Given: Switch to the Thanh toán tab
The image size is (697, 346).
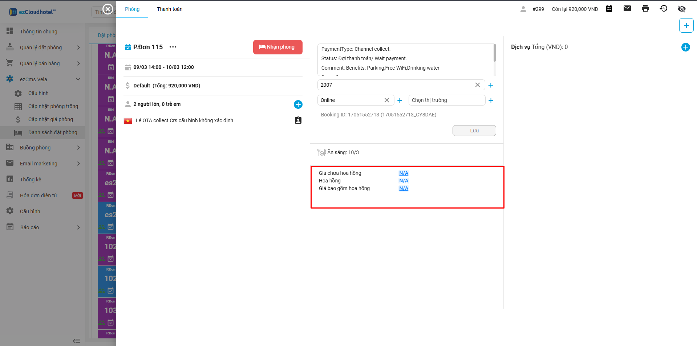Looking at the screenshot, I should pos(170,9).
